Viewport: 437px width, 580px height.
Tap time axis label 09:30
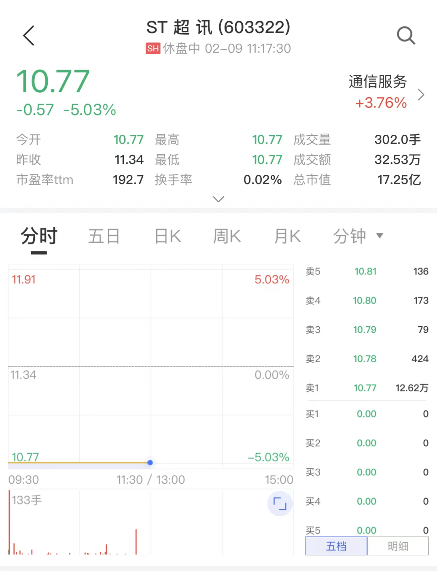click(23, 480)
